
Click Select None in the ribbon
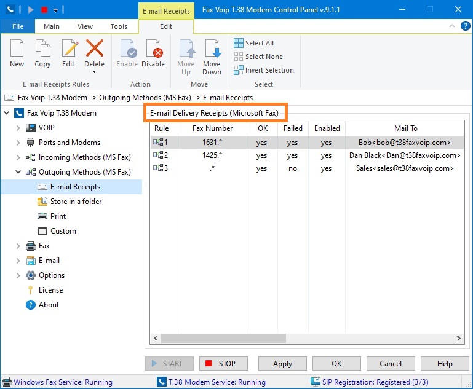258,57
